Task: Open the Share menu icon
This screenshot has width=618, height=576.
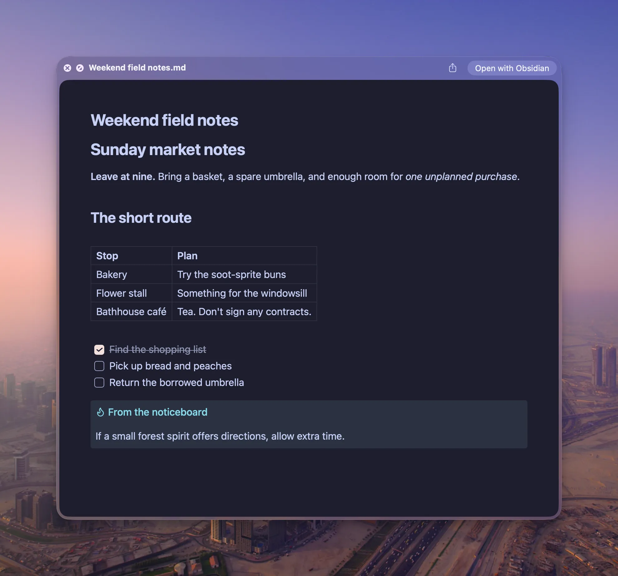Action: [453, 68]
